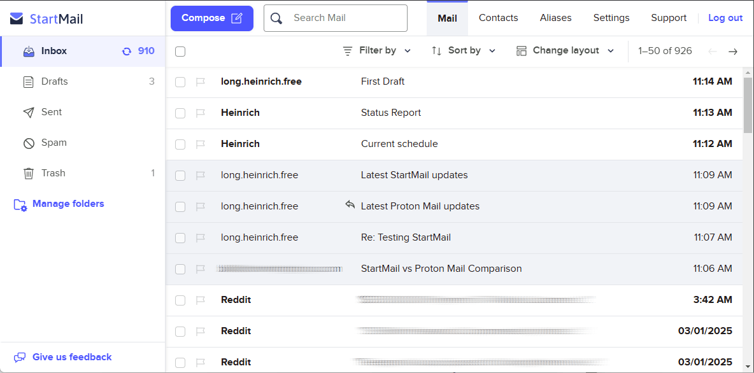754x373 pixels.
Task: Click the Change layout panel icon
Action: (x=522, y=51)
